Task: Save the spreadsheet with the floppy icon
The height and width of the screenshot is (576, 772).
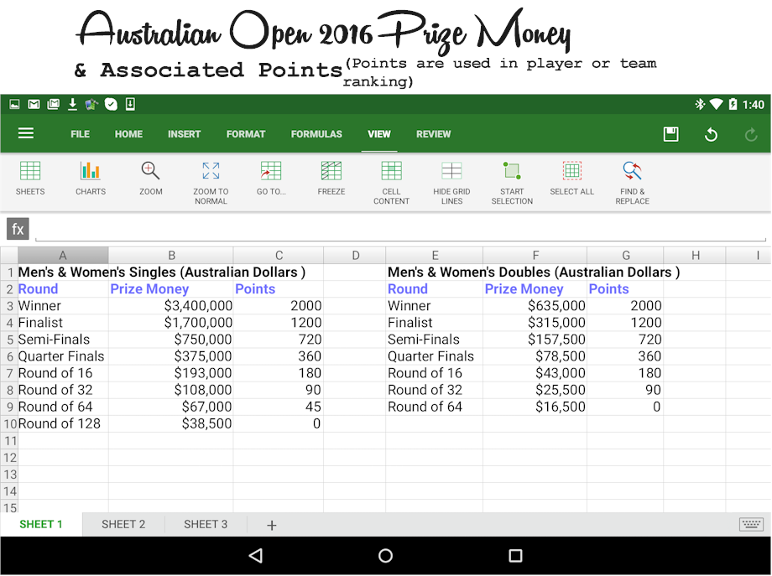Action: tap(670, 134)
